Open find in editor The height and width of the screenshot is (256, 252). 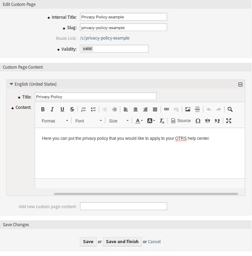[230, 109]
